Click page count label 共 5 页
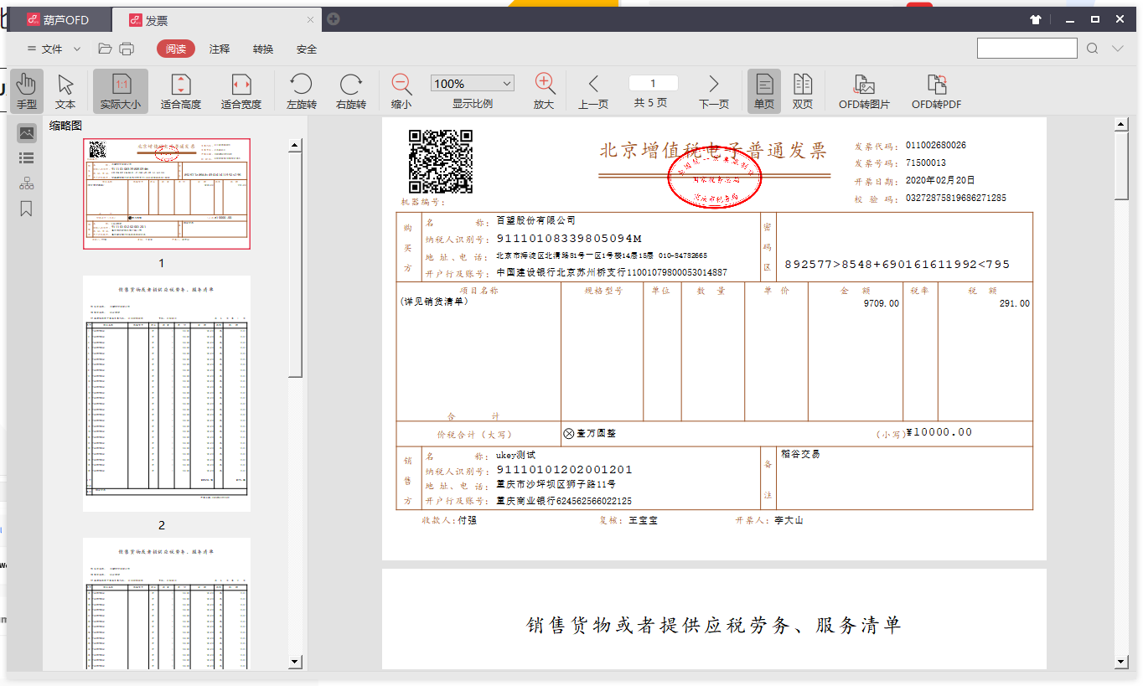This screenshot has width=1143, height=686. point(650,104)
